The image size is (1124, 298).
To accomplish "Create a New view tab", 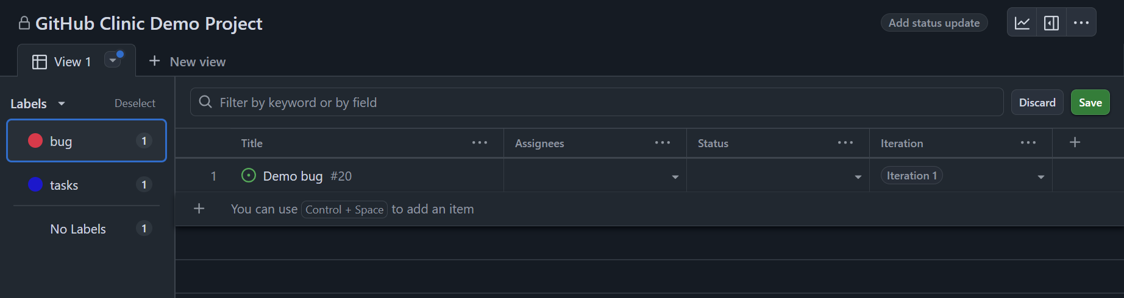I will (x=188, y=62).
